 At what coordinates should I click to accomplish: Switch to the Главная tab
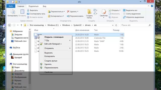click(21, 6)
